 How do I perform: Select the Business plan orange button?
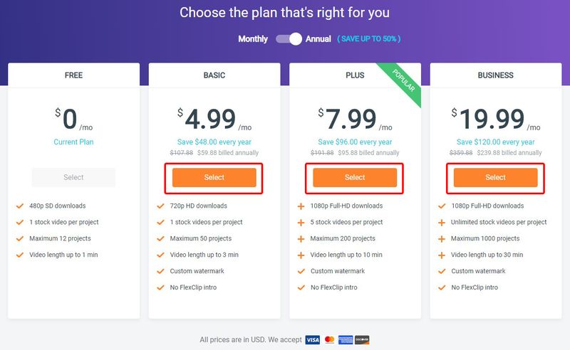(x=495, y=178)
